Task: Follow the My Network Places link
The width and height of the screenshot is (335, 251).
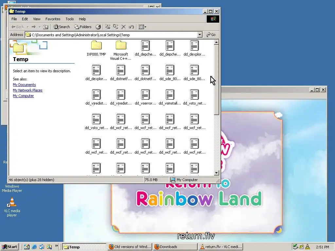Action: coord(27,90)
